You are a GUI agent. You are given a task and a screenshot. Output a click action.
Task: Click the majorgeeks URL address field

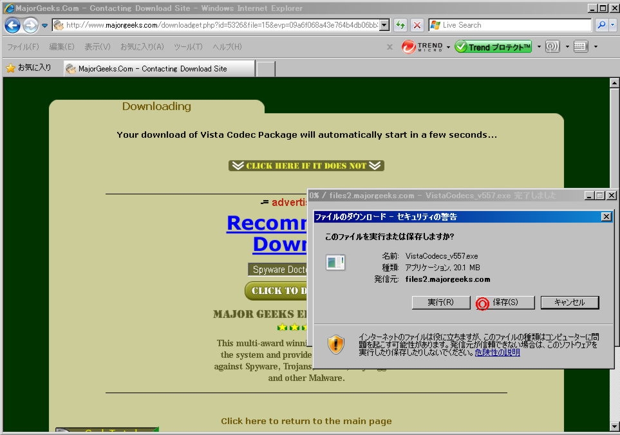(216, 25)
